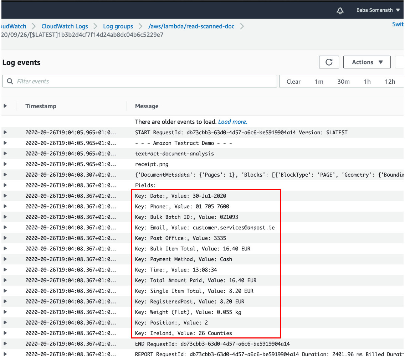Expand the REPORT RequestId log row
Viewport: 405px width, 357px height.
(5, 354)
